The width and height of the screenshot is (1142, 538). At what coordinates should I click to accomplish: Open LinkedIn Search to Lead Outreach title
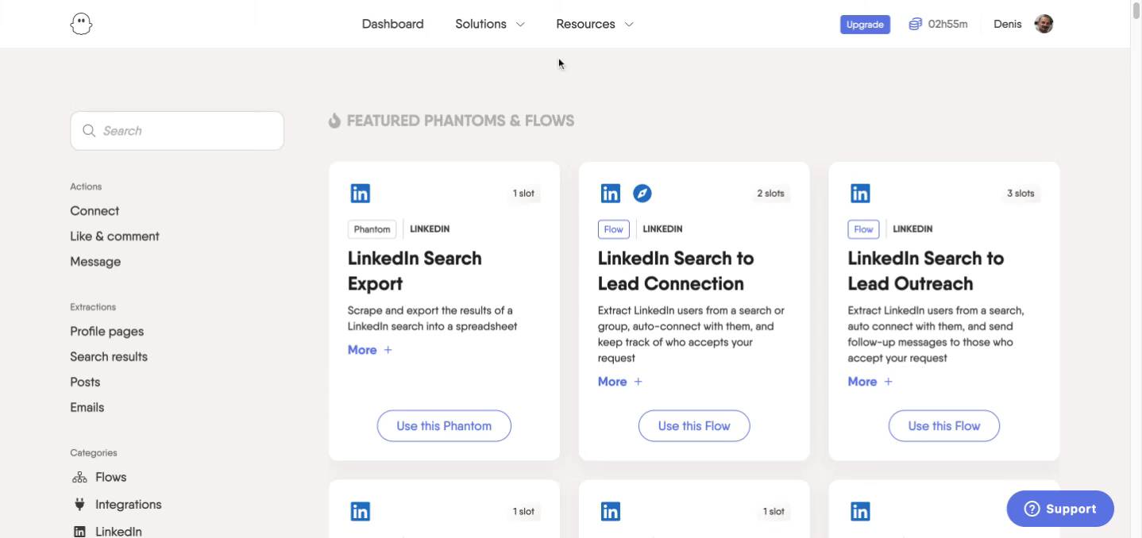[926, 271]
